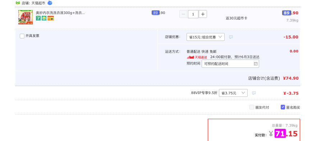This screenshot has width=326, height=141.
Task: Click the Tmall store logo icon
Action: pos(18,3)
